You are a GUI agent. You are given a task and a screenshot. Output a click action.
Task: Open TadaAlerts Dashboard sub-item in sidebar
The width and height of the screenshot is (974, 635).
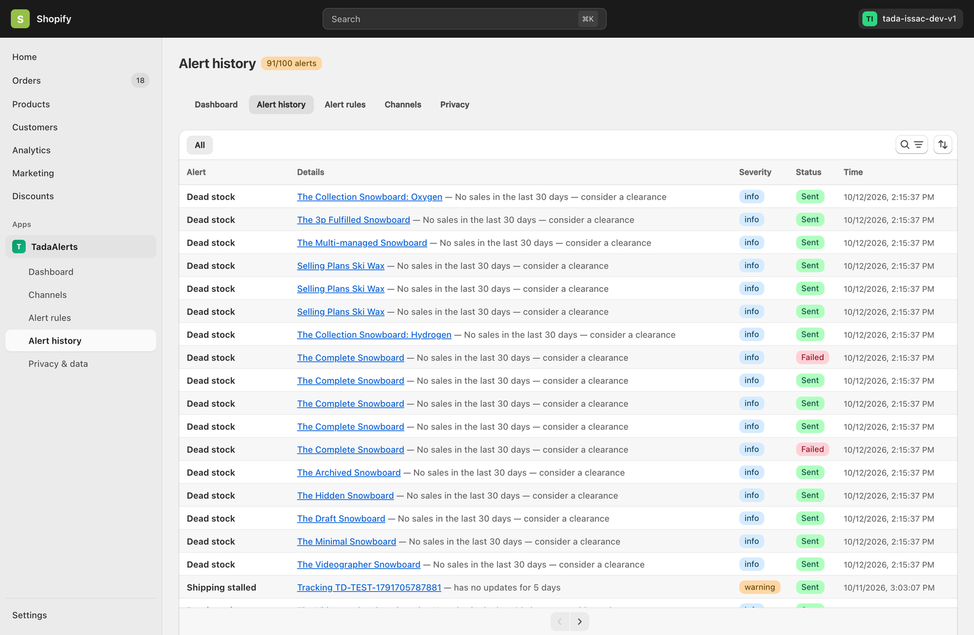pyautogui.click(x=81, y=272)
